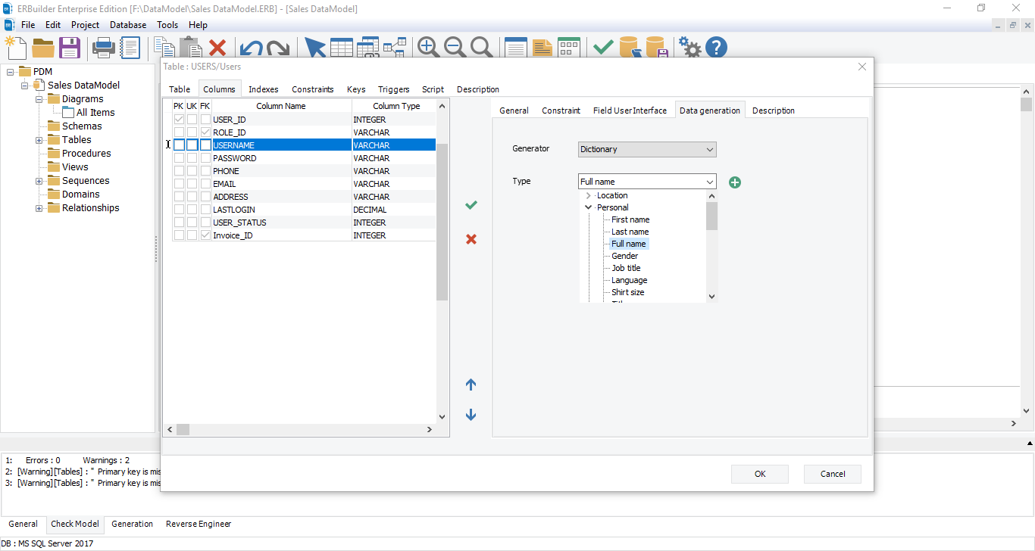Switch to the Constraints tab
Viewport: 1035px width, 551px height.
[313, 89]
